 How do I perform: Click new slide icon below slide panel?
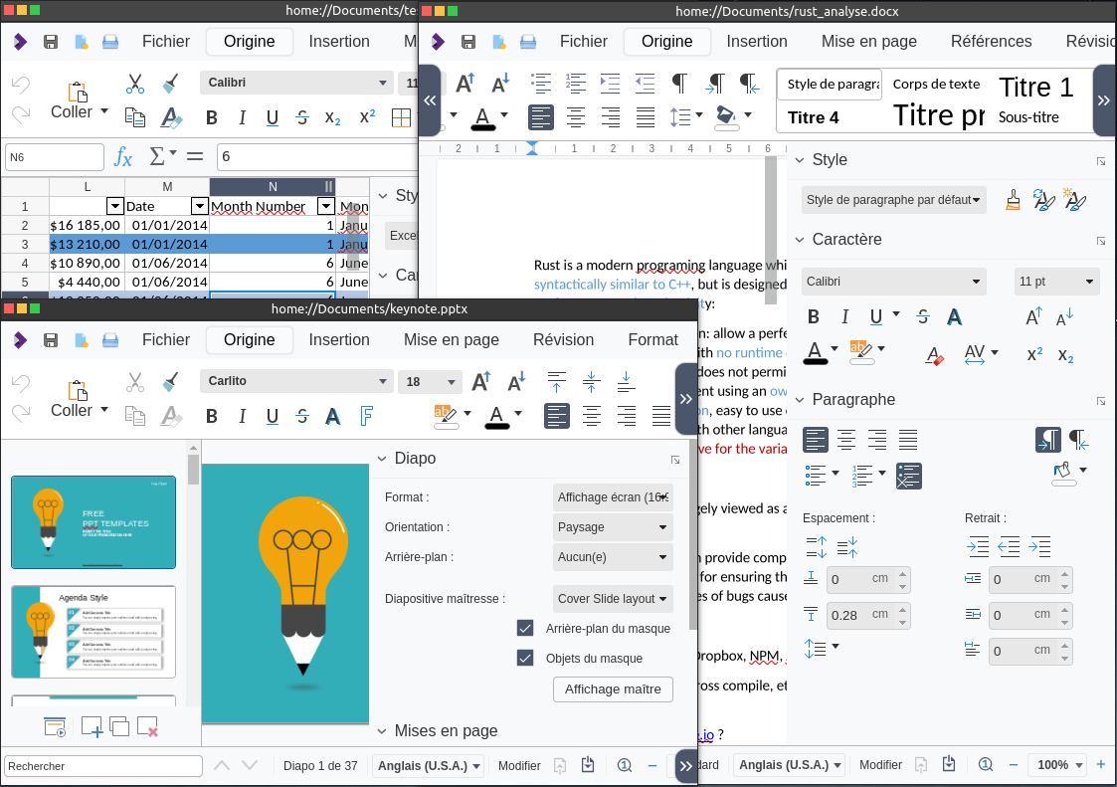pyautogui.click(x=92, y=727)
